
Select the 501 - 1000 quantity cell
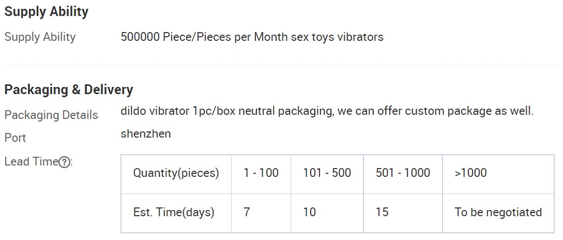(x=403, y=174)
